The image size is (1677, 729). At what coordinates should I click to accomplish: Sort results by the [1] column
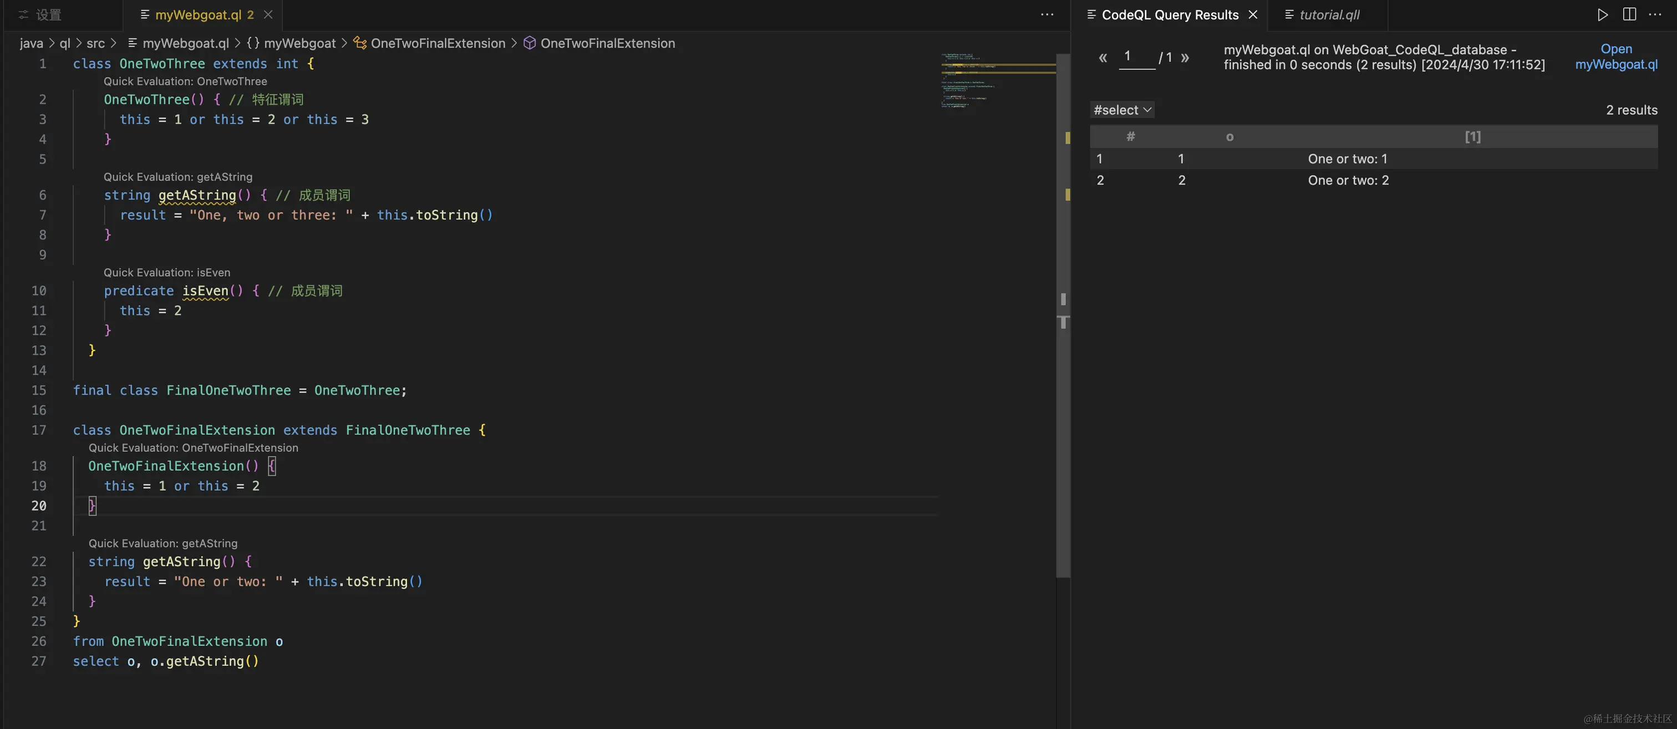click(x=1472, y=137)
